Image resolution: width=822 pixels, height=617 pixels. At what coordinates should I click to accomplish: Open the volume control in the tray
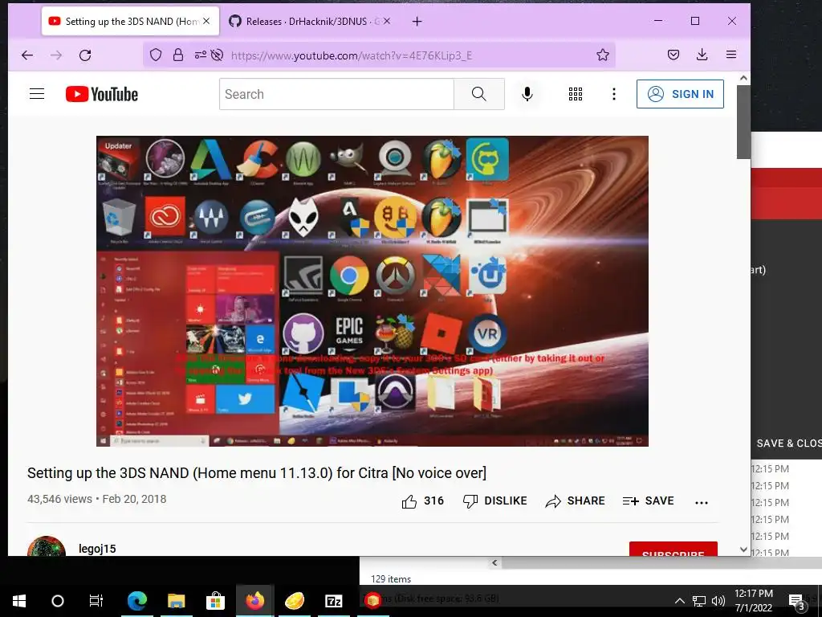(x=718, y=601)
